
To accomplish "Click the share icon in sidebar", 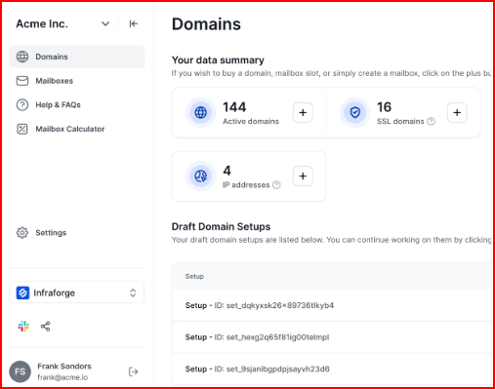I will pyautogui.click(x=45, y=326).
